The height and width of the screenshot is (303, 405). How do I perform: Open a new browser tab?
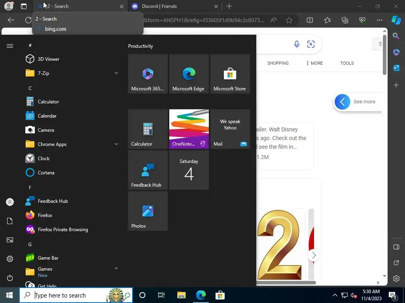229,6
